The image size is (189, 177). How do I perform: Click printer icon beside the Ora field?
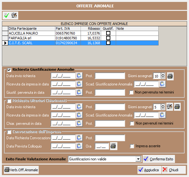click(113, 146)
